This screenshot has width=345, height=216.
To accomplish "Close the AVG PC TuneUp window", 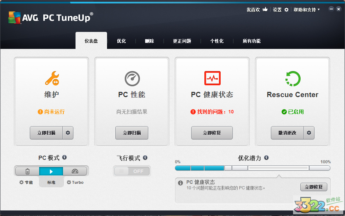I will (x=338, y=9).
